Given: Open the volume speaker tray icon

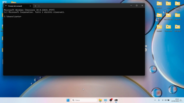Looking at the screenshot, I should (166, 100).
